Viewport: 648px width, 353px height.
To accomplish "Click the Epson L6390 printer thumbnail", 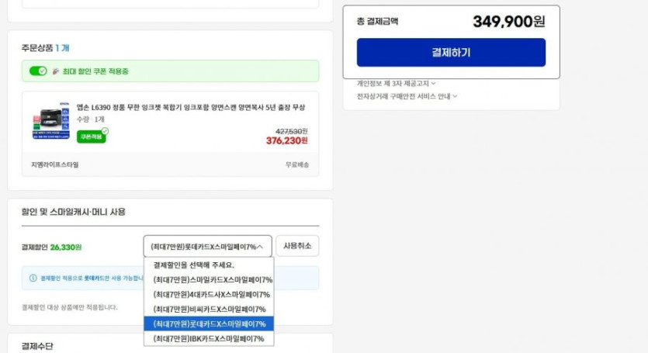I will point(51,123).
